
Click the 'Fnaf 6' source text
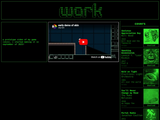pyautogui.click(x=124, y=63)
